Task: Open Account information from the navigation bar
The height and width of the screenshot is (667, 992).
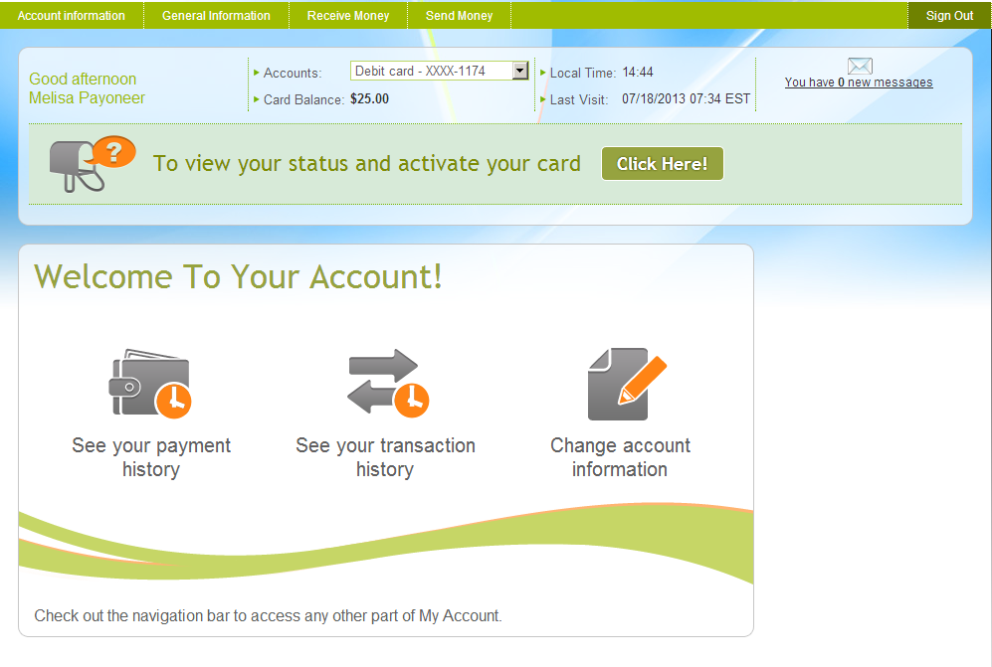Action: [70, 15]
